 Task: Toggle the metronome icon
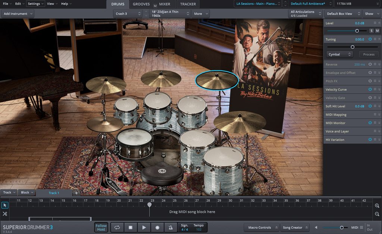[x=170, y=227]
